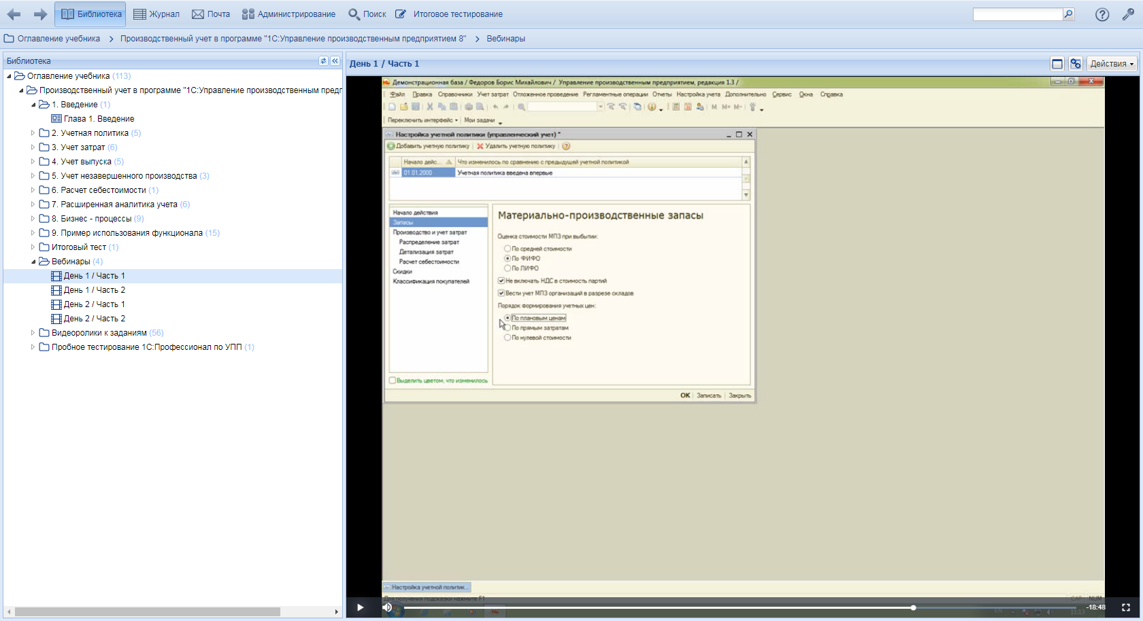Open the Журнал tab
The height and width of the screenshot is (621, 1143).
(156, 14)
